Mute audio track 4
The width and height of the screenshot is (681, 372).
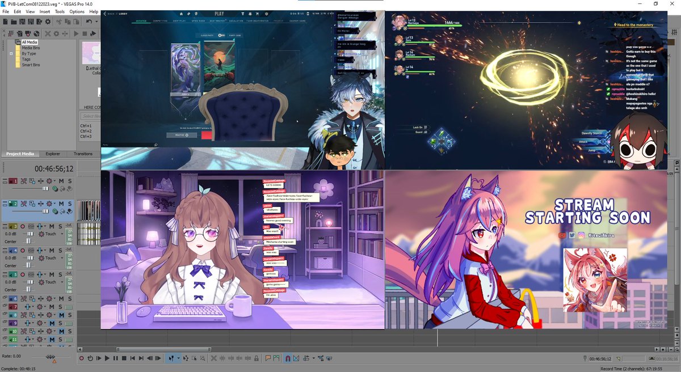[52, 250]
